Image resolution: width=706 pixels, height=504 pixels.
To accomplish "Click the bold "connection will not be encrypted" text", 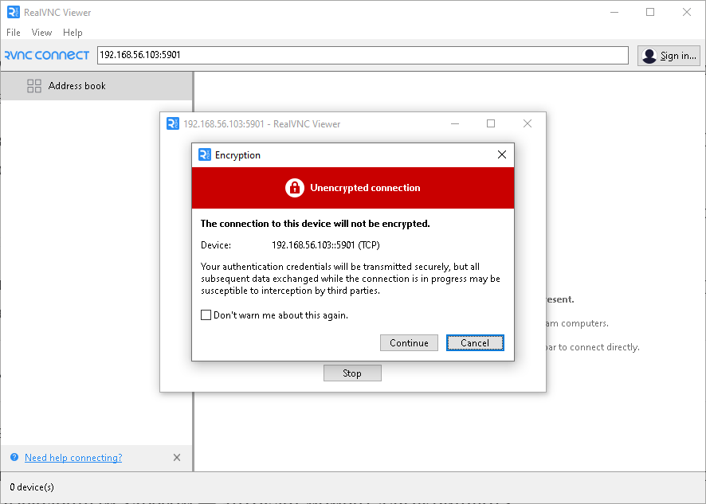I will coord(316,224).
